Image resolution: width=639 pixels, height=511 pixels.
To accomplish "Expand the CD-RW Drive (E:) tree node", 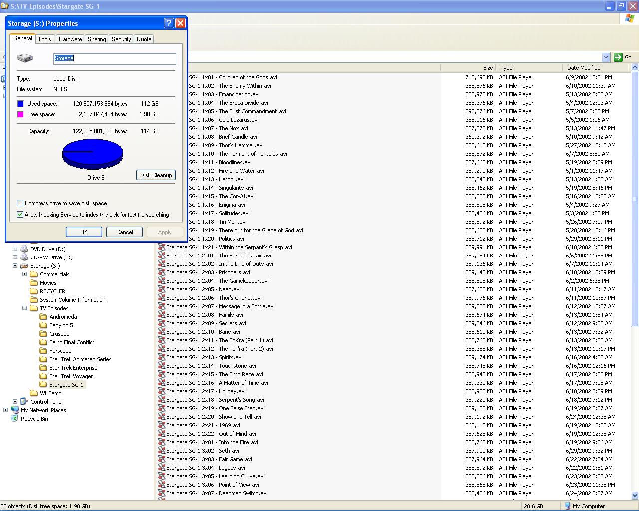I will [15, 257].
